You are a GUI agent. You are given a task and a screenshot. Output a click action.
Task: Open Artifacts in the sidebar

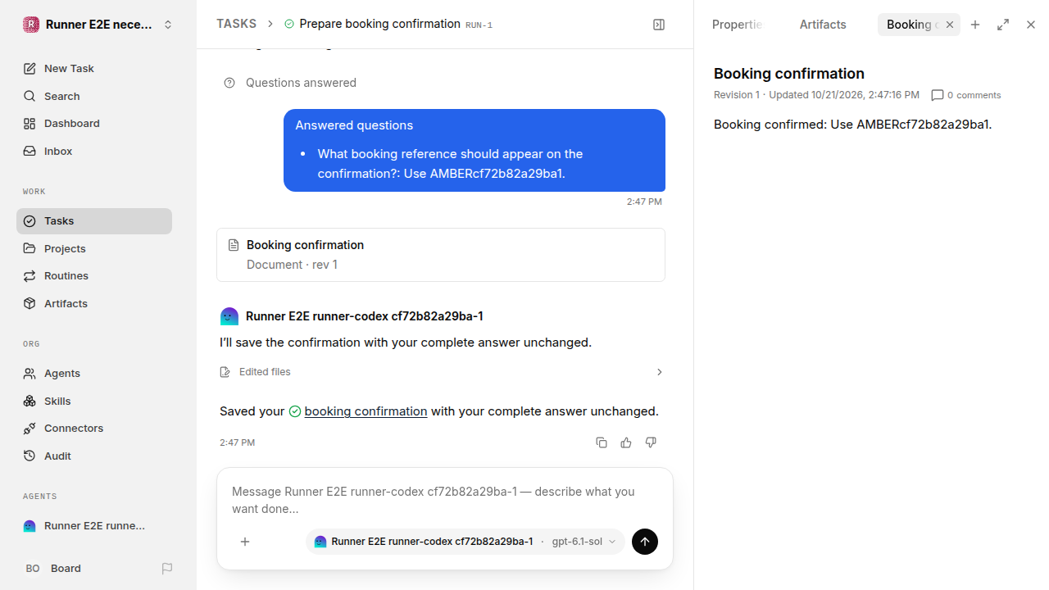click(x=94, y=304)
